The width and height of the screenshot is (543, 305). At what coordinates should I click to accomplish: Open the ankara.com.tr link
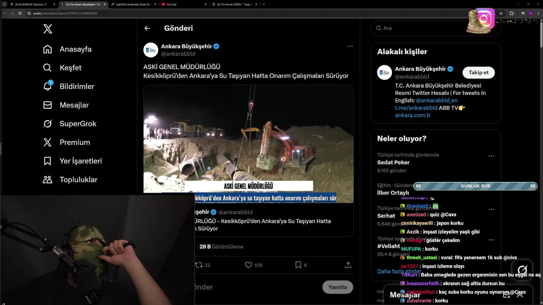click(x=413, y=115)
